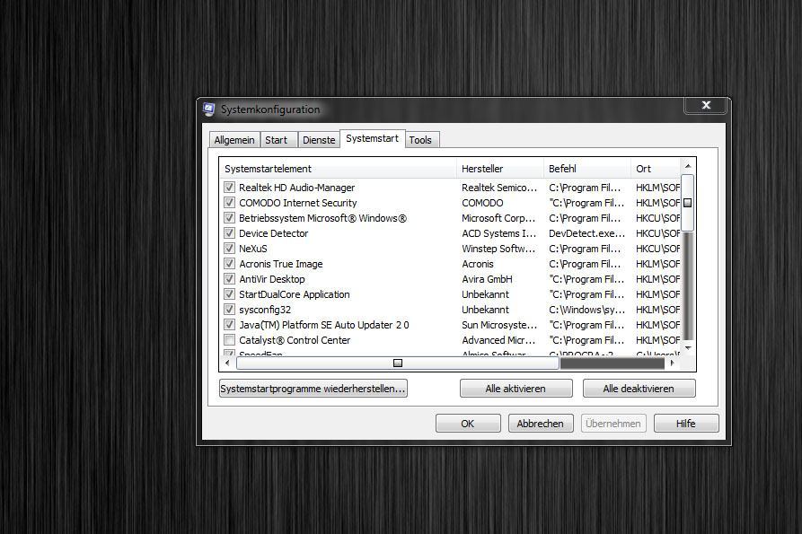This screenshot has width=802, height=534.
Task: Click horizontal scrollbar left arrow
Action: (x=227, y=363)
